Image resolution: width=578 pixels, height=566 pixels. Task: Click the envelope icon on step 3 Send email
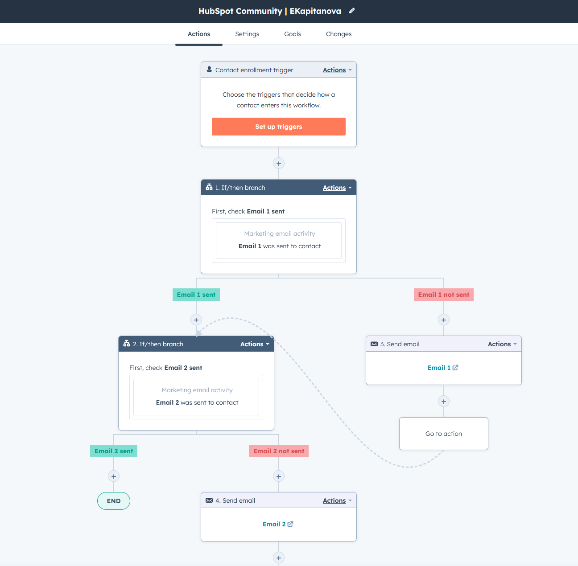click(x=374, y=344)
